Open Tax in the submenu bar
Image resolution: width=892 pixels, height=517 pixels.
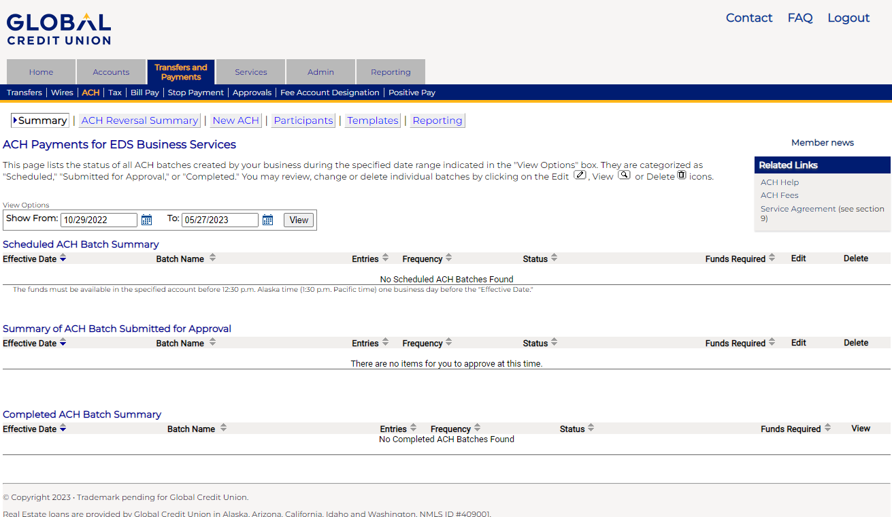pos(115,93)
